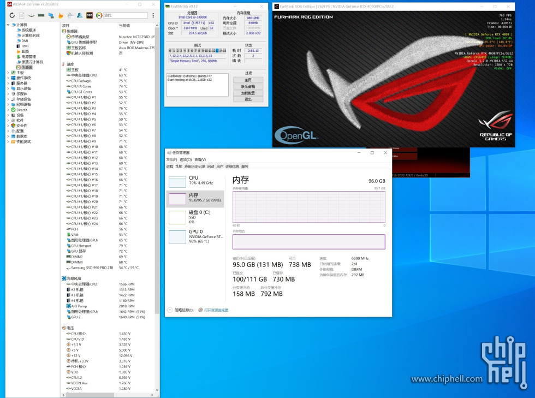The width and height of the screenshot is (535, 398).
Task: Click 加载配置 button in TestMem5
Action: [248, 93]
